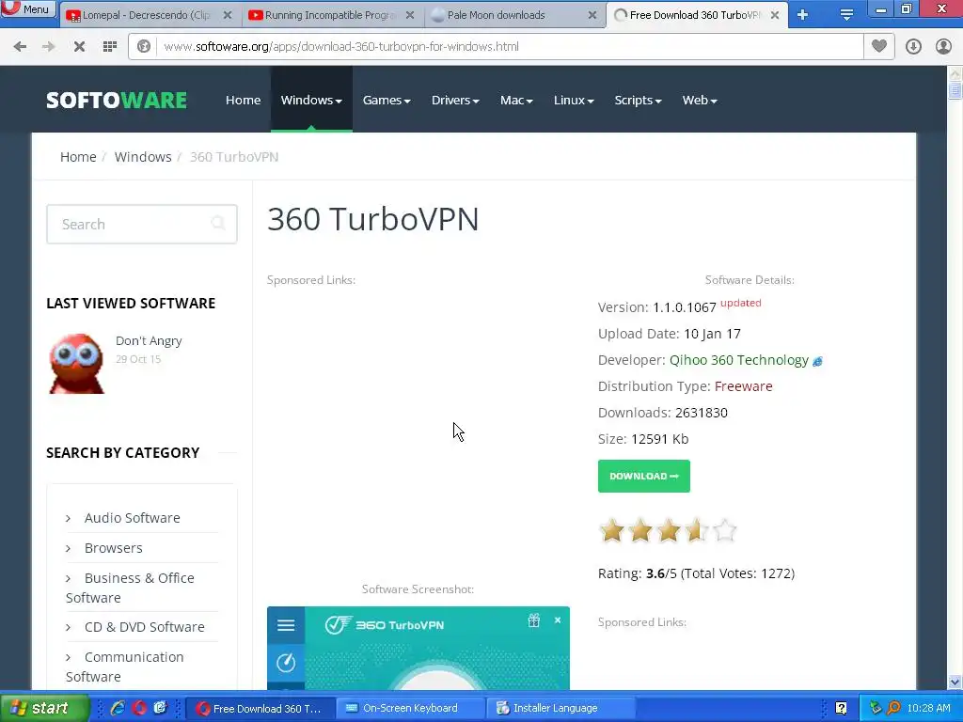The image size is (963, 722).
Task: Expand the Drivers navigation dropdown
Action: click(455, 100)
